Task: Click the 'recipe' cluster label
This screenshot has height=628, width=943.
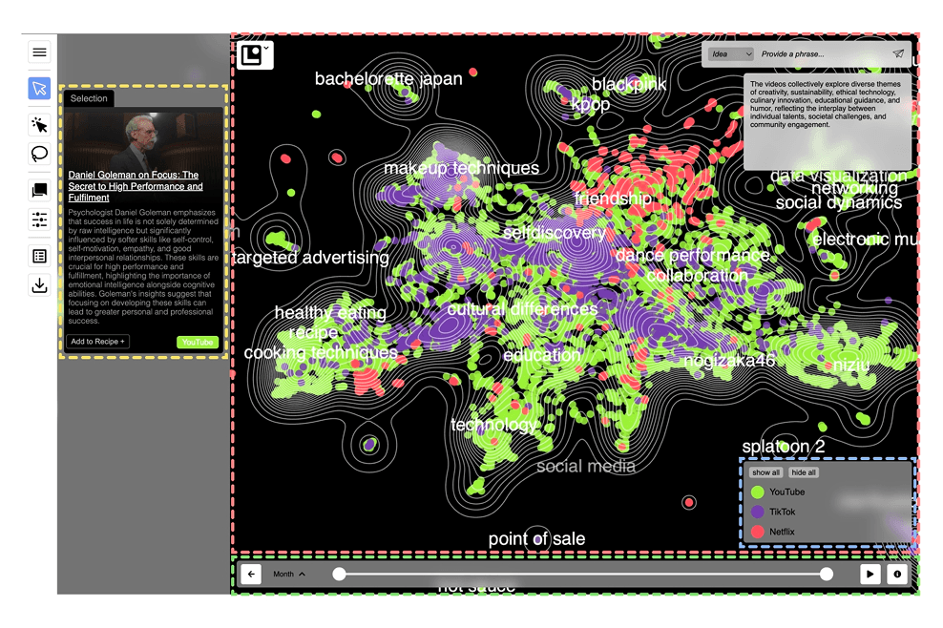Action: click(313, 333)
